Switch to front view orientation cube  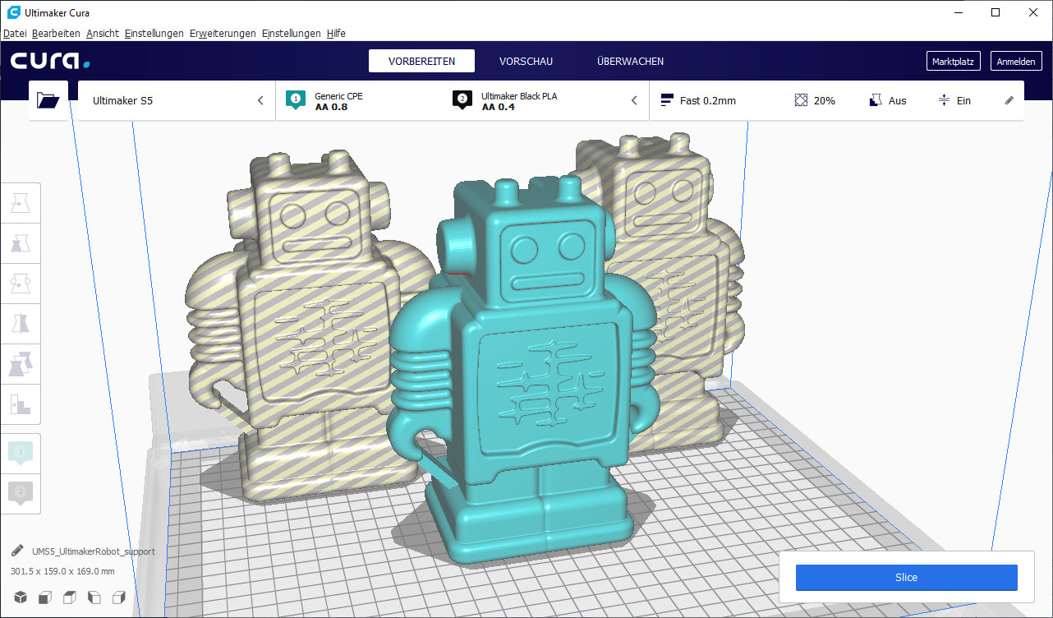[44, 597]
